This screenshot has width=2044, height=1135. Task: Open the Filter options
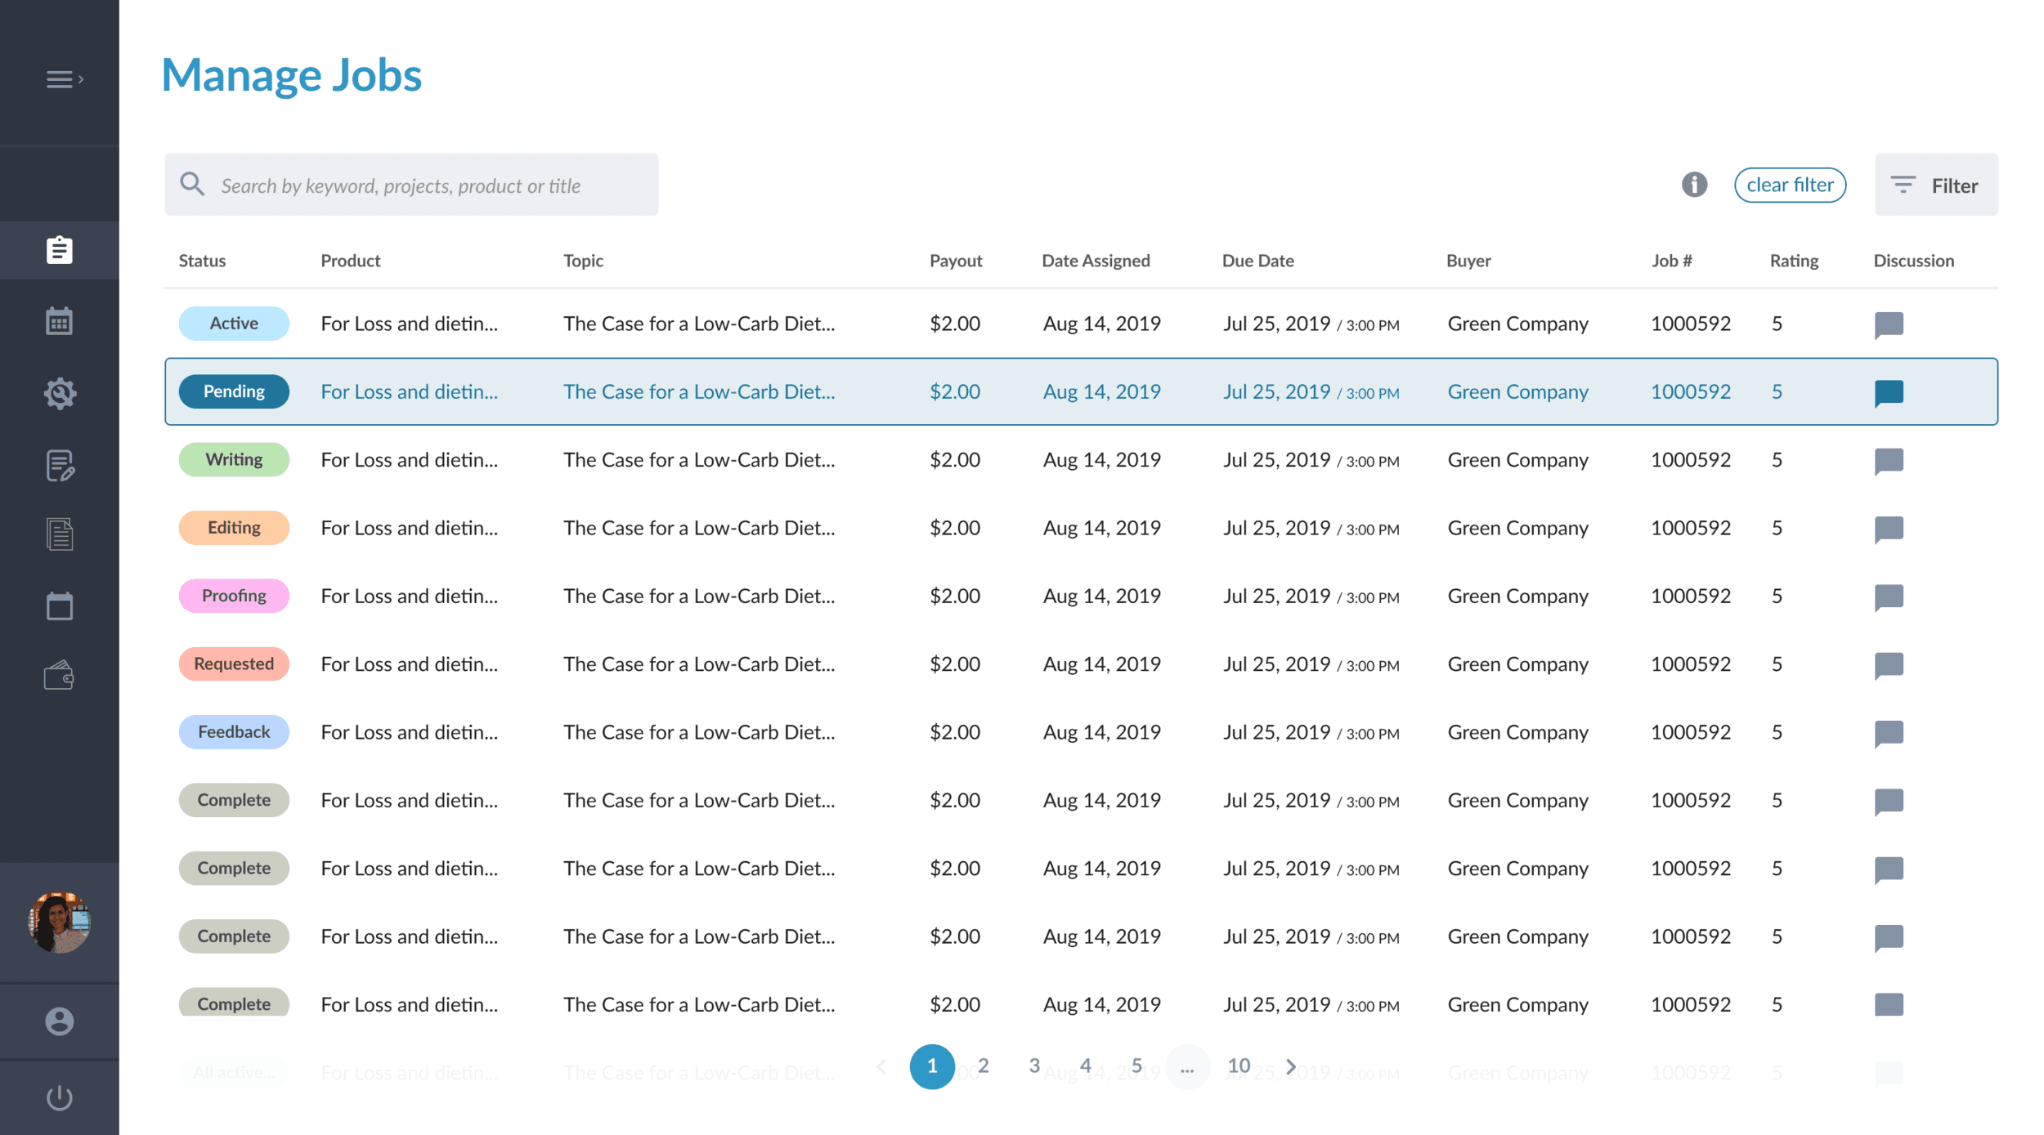click(x=1935, y=185)
